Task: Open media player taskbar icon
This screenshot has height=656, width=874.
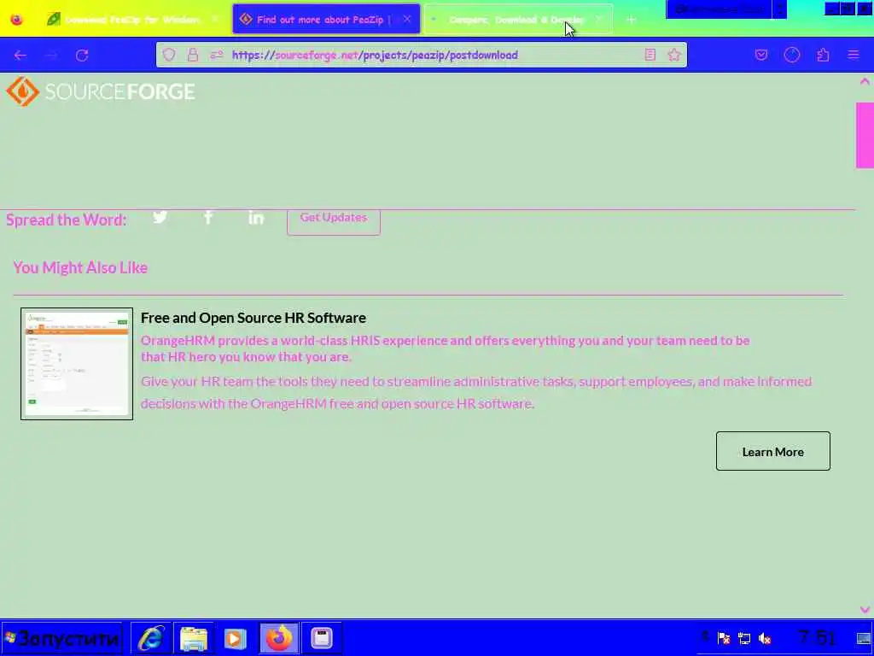Action: tap(236, 638)
